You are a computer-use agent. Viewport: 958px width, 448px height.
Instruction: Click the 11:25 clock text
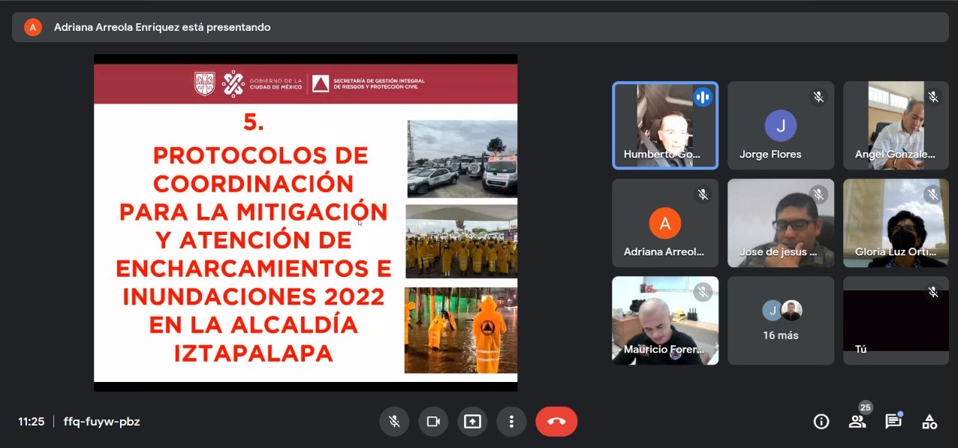(32, 422)
